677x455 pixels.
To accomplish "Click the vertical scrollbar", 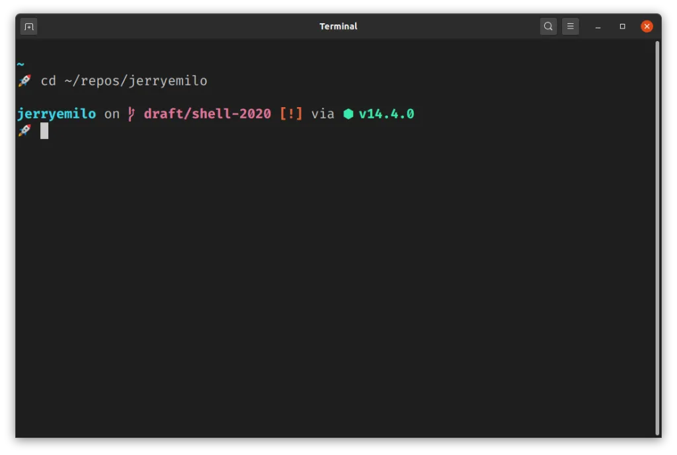I will click(657, 237).
